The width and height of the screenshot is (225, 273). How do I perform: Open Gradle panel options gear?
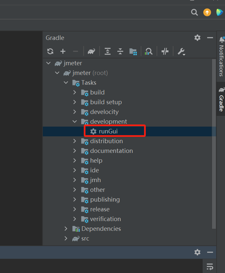pos(197,38)
